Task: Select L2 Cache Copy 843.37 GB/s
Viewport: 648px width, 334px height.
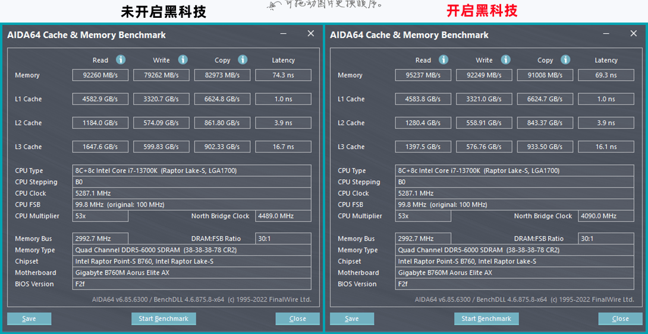Action: [x=545, y=123]
